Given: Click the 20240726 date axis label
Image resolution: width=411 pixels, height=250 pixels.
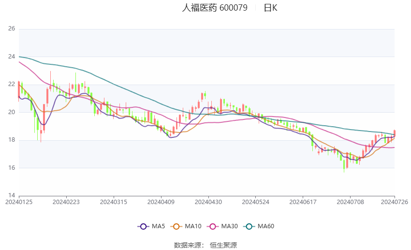Looking at the screenshot, I should click(x=395, y=202).
